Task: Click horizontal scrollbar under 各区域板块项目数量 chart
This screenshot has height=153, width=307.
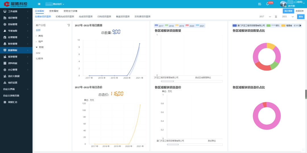Action: [192, 81]
